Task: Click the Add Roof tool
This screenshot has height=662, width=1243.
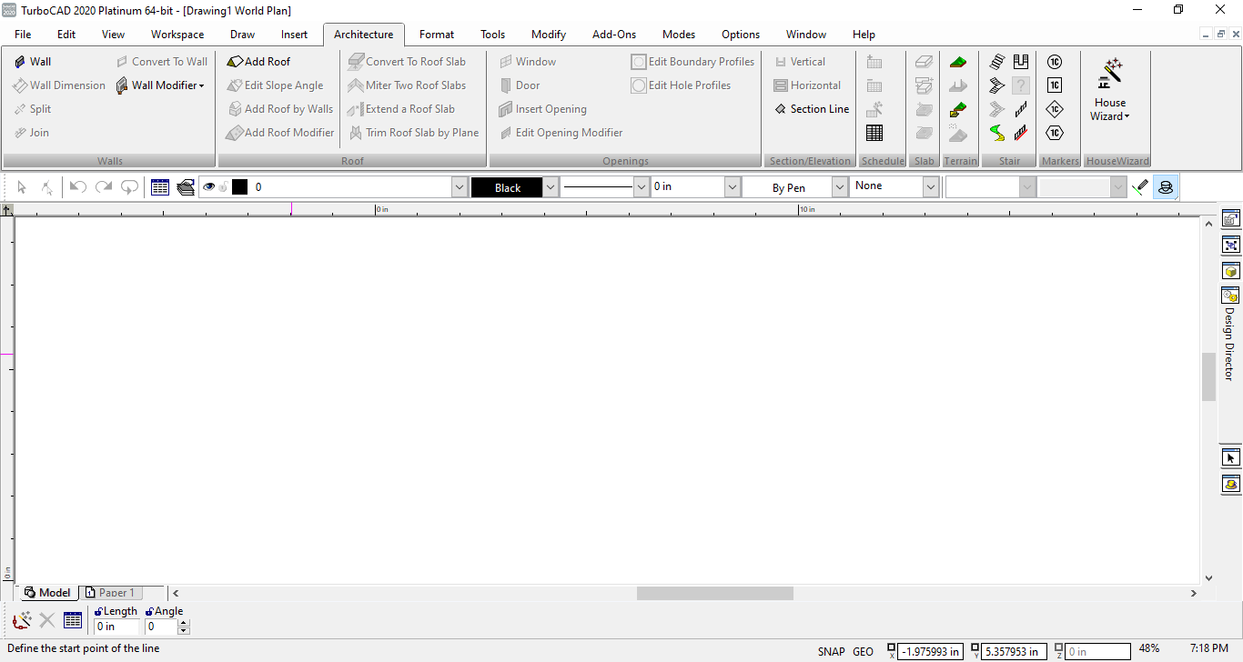Action: (x=258, y=62)
